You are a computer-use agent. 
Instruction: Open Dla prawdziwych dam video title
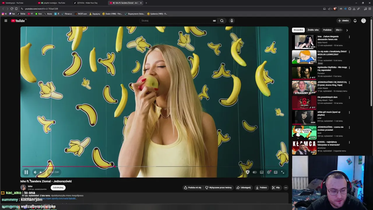[x=327, y=97]
